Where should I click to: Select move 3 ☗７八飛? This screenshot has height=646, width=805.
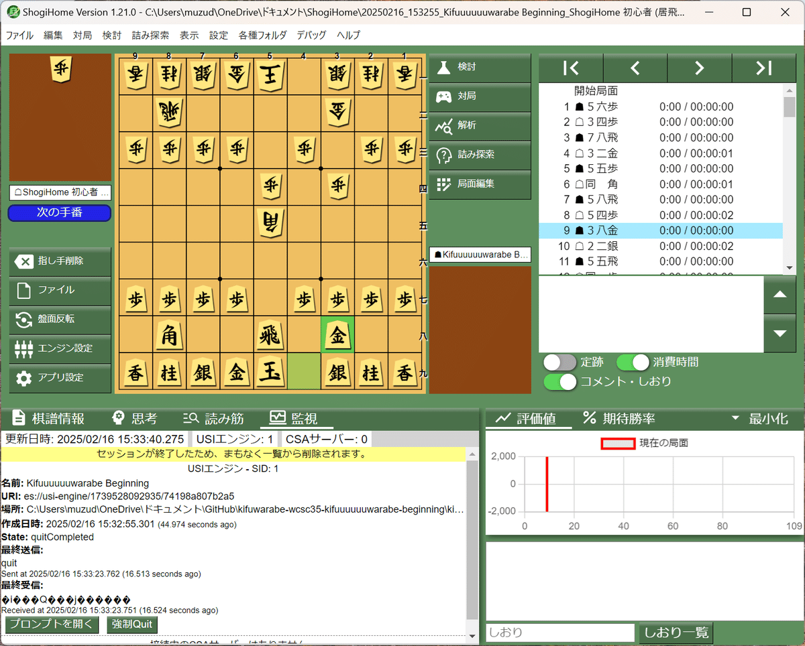(x=661, y=137)
